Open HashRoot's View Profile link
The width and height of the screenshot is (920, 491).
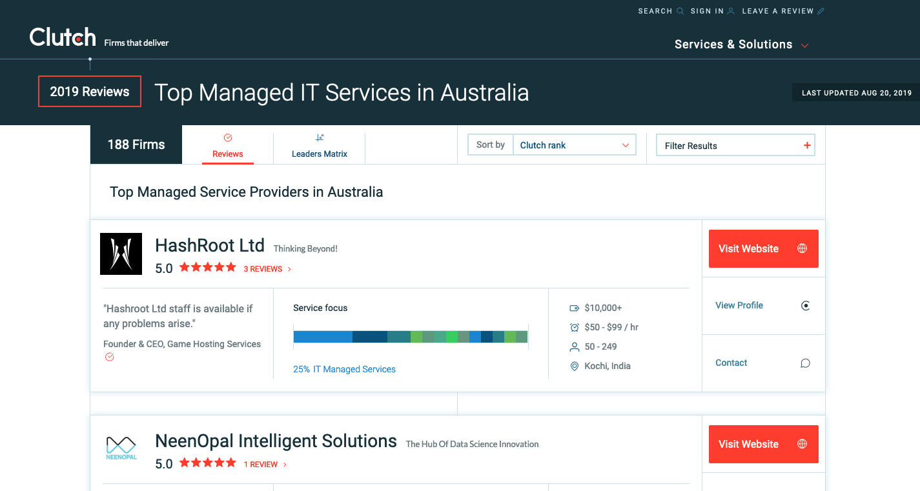pyautogui.click(x=739, y=305)
